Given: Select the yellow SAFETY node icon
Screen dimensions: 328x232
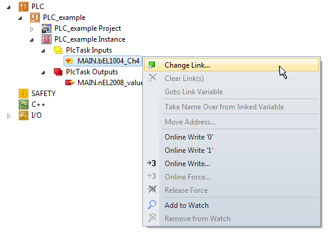Looking at the screenshot, I should point(24,94).
